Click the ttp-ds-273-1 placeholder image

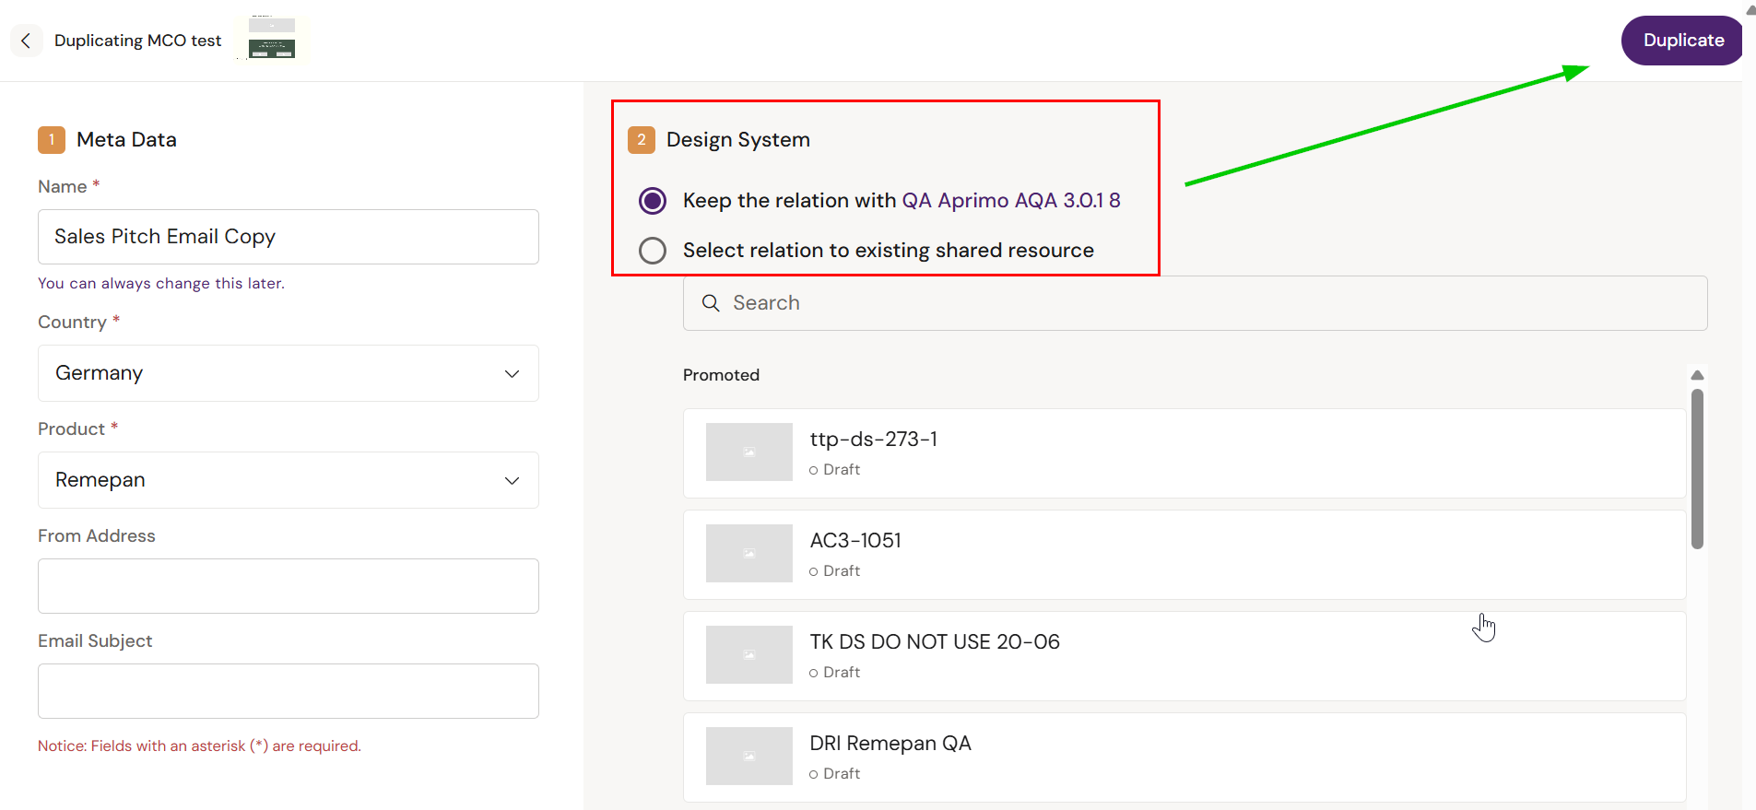(748, 452)
